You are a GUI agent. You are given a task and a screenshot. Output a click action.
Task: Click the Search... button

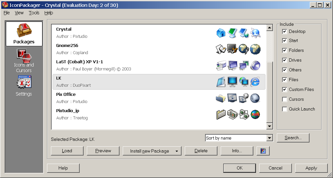coord(293,138)
